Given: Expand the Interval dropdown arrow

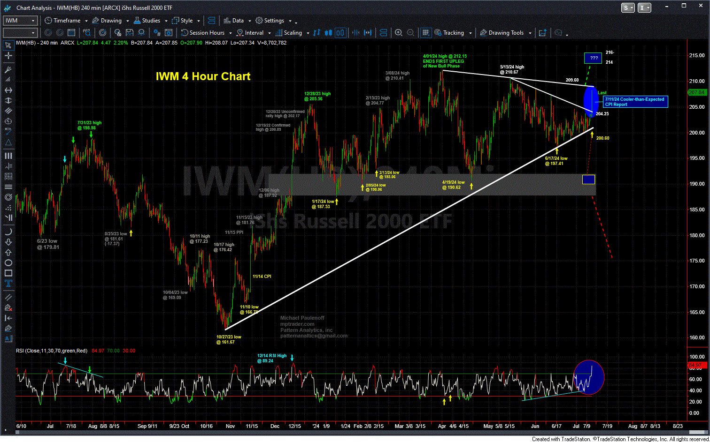Looking at the screenshot, I should point(270,33).
